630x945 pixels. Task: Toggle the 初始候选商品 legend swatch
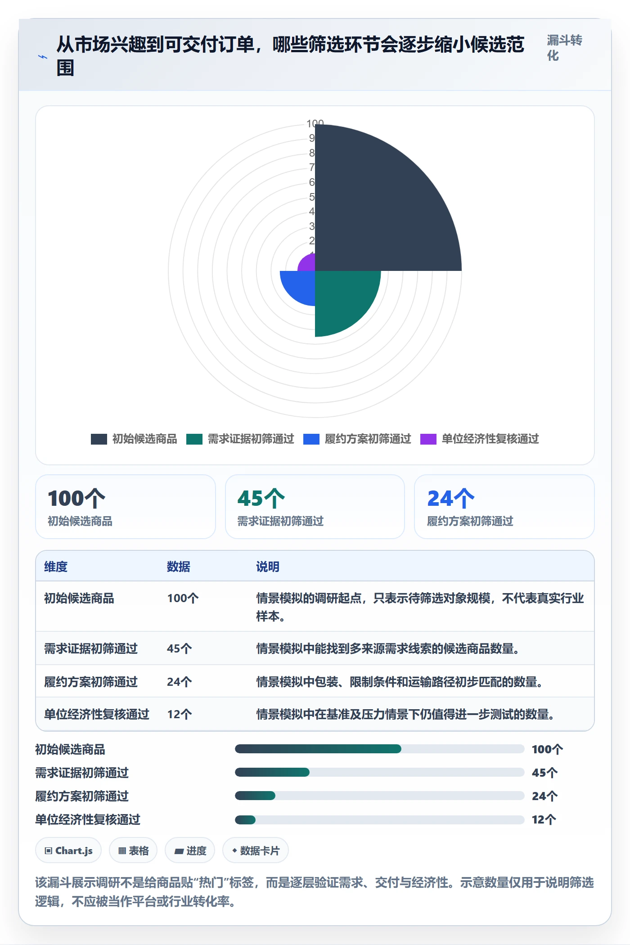(99, 439)
